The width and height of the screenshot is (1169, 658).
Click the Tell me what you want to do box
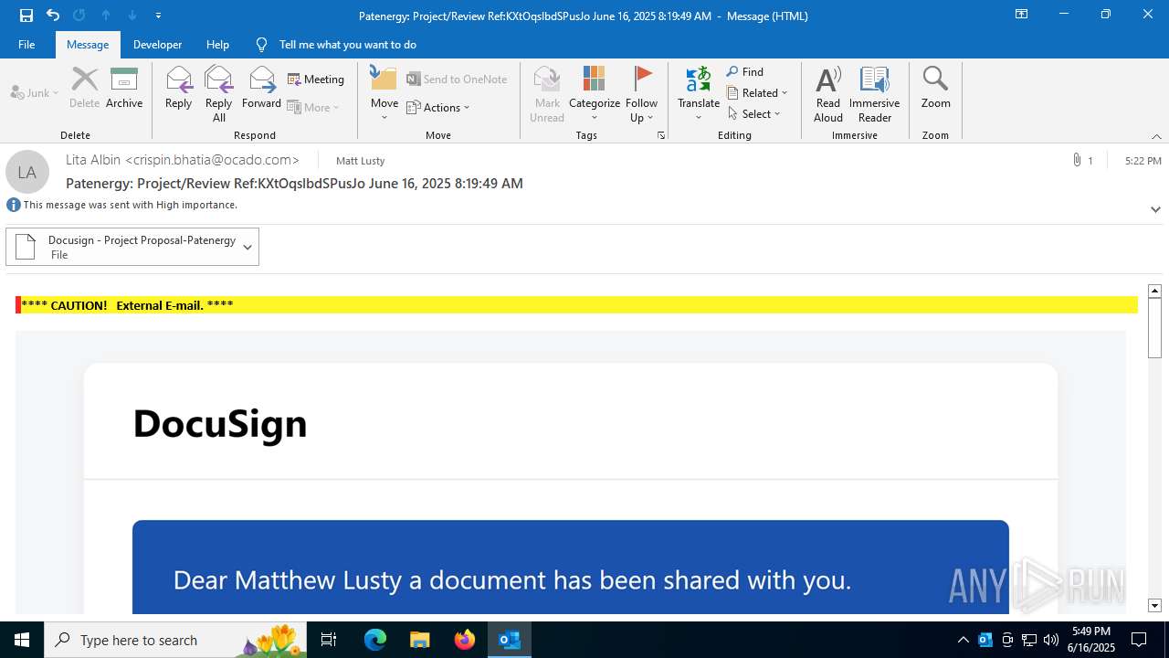tap(347, 44)
